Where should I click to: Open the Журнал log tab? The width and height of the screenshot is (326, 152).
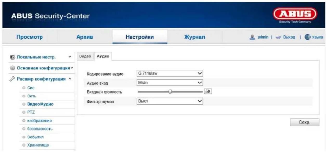pyautogui.click(x=194, y=37)
